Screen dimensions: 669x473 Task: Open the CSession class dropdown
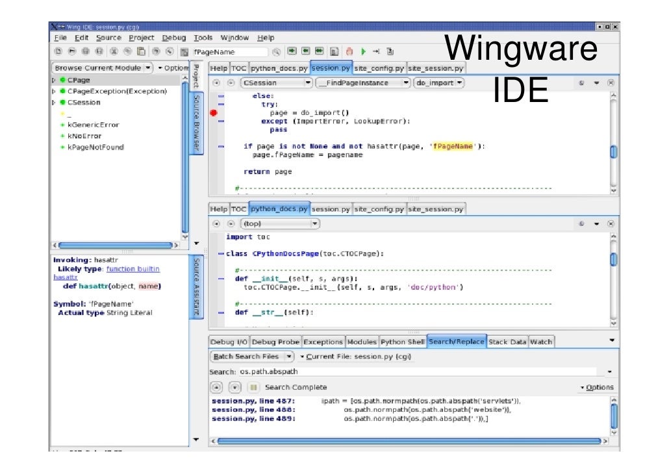[277, 83]
